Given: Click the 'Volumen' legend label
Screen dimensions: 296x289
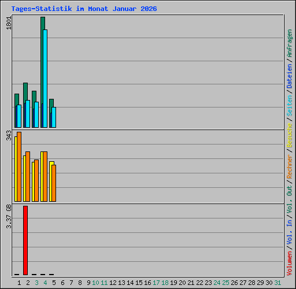Looking at the screenshot, I should click(290, 264).
